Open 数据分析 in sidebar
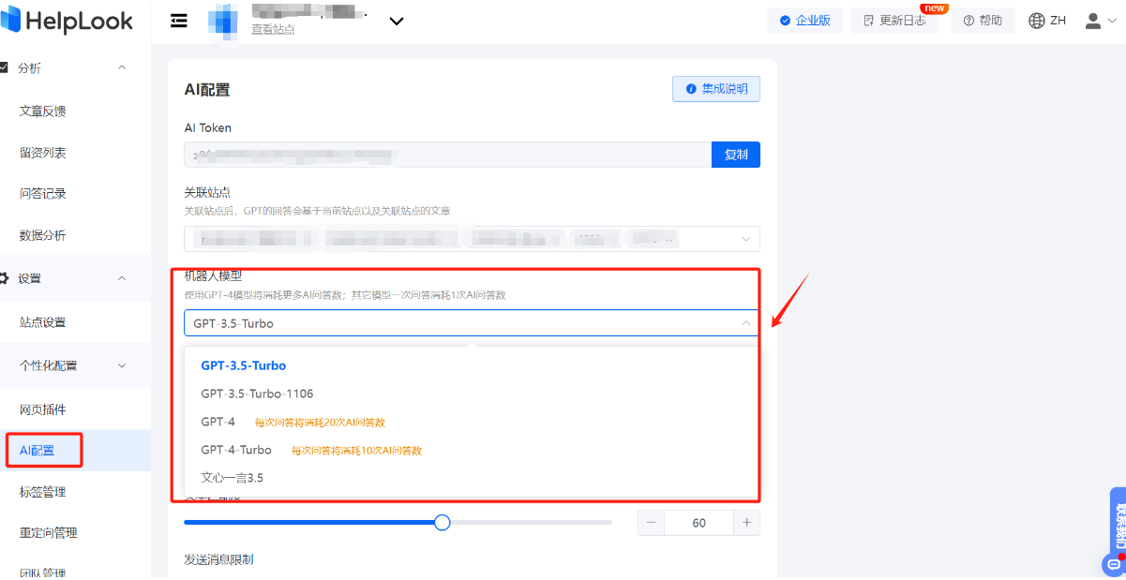1126x580 pixels. (43, 235)
